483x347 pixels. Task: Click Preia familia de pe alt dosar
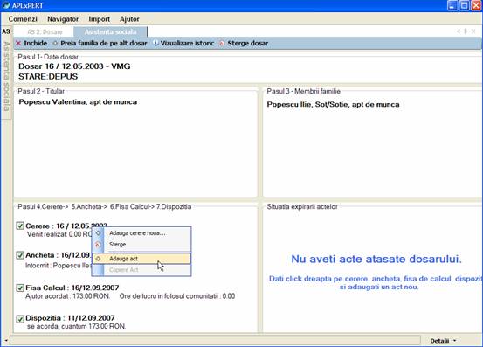[x=100, y=43]
